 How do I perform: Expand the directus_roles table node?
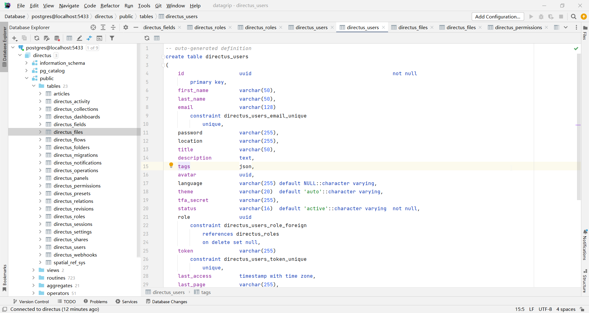point(40,216)
